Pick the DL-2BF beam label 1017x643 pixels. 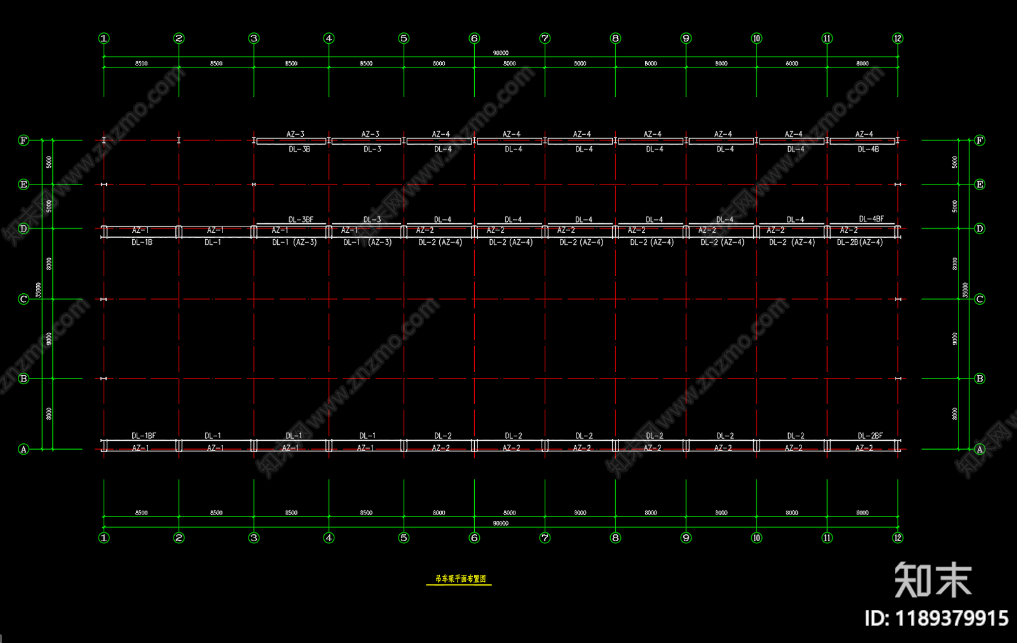[x=870, y=436]
